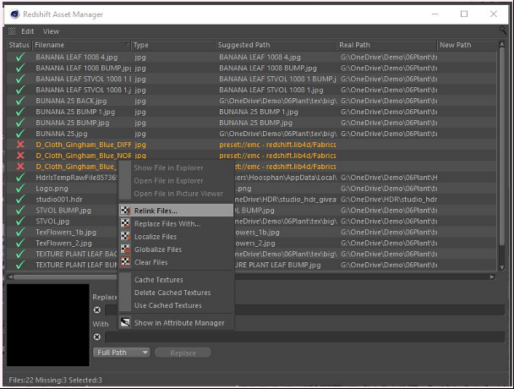Viewport: 514px width, 389px height.
Task: Click the scroll-up arrow of file list
Action: point(502,44)
